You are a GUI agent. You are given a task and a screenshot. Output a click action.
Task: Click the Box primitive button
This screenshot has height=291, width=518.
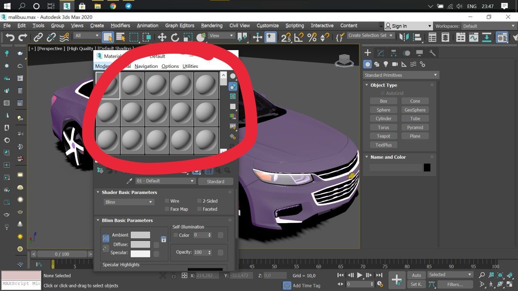(x=383, y=101)
